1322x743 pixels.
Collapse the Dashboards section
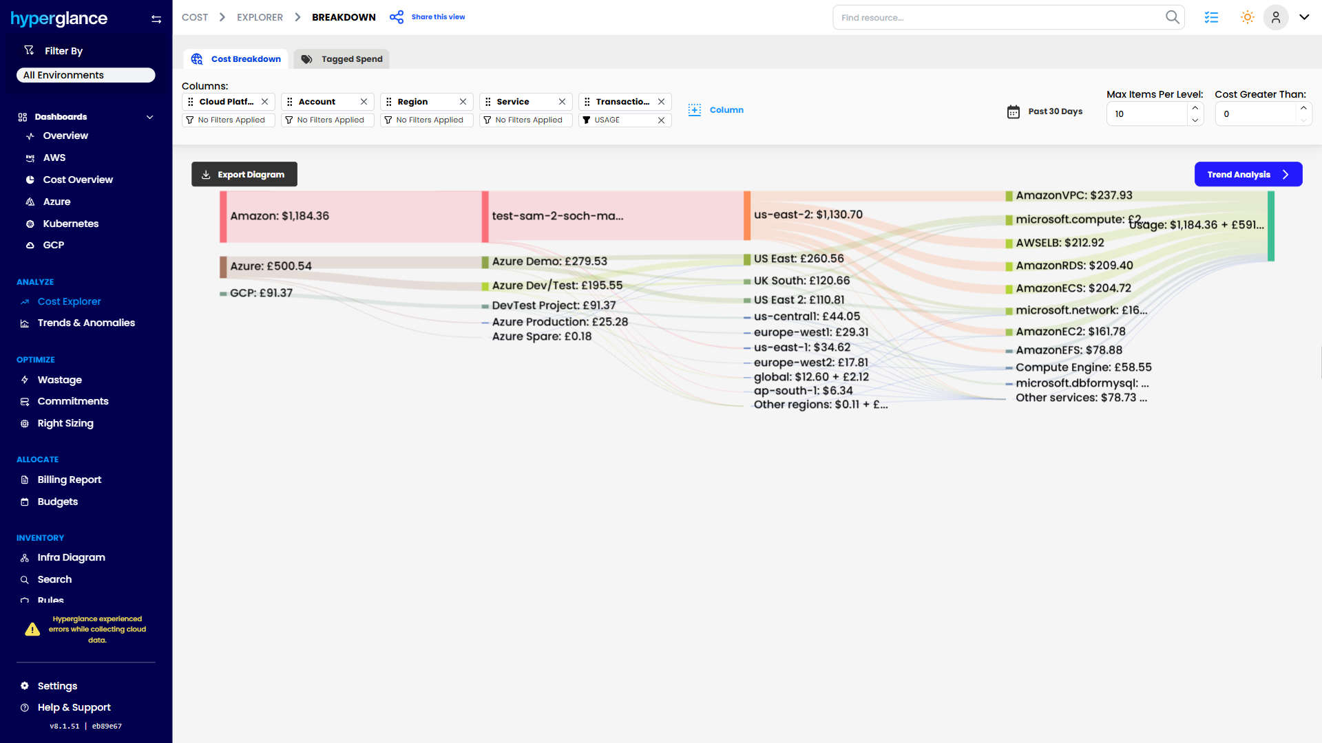coord(149,117)
